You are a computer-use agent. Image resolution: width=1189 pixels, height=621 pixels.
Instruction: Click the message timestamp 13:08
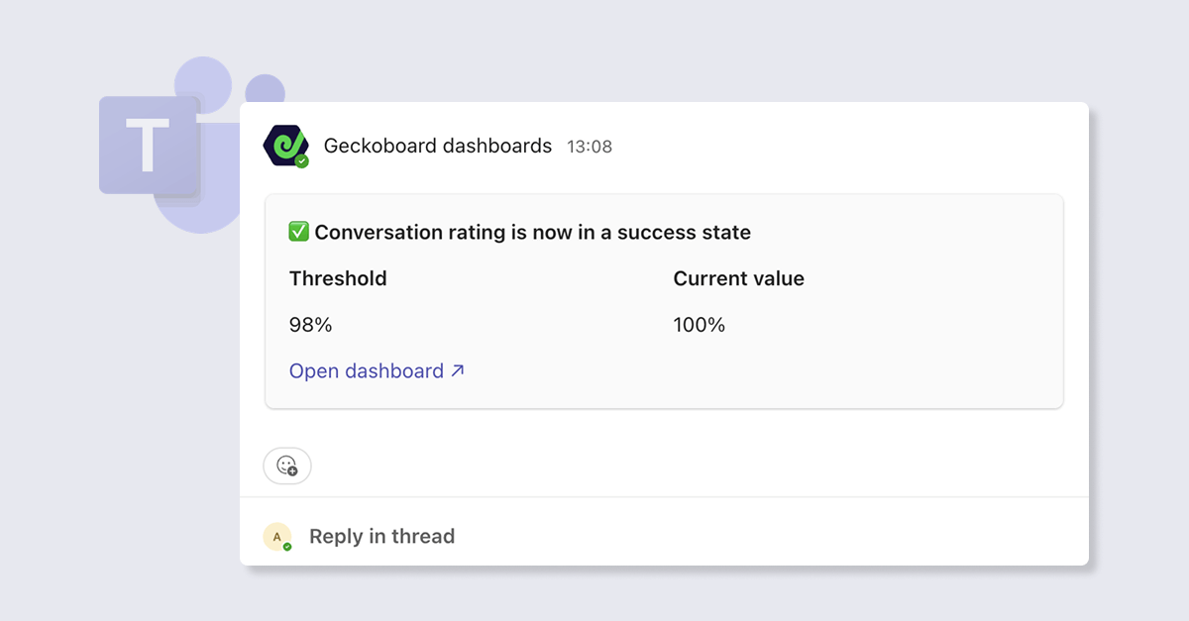tap(590, 146)
